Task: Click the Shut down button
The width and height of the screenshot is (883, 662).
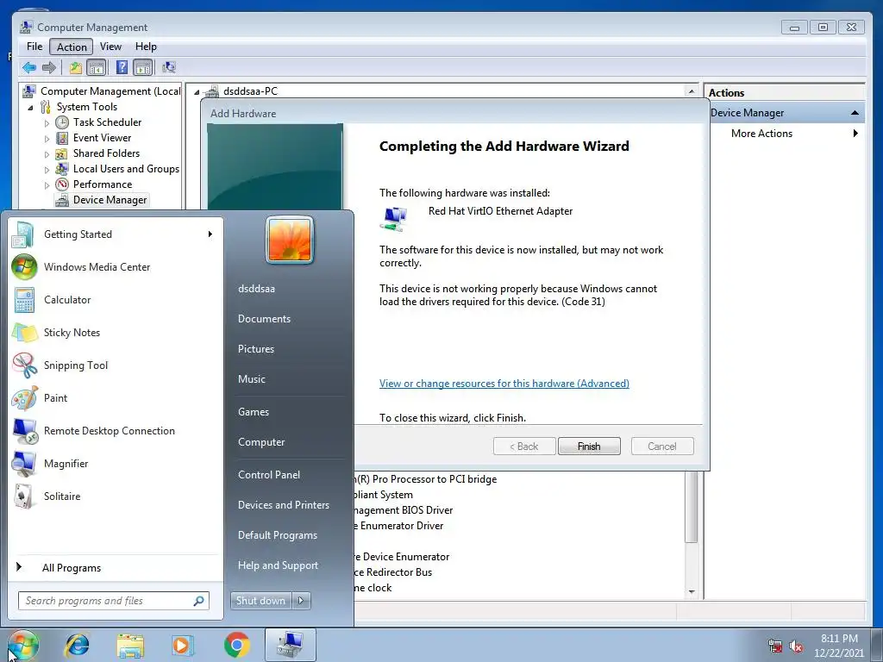Action: click(x=261, y=601)
